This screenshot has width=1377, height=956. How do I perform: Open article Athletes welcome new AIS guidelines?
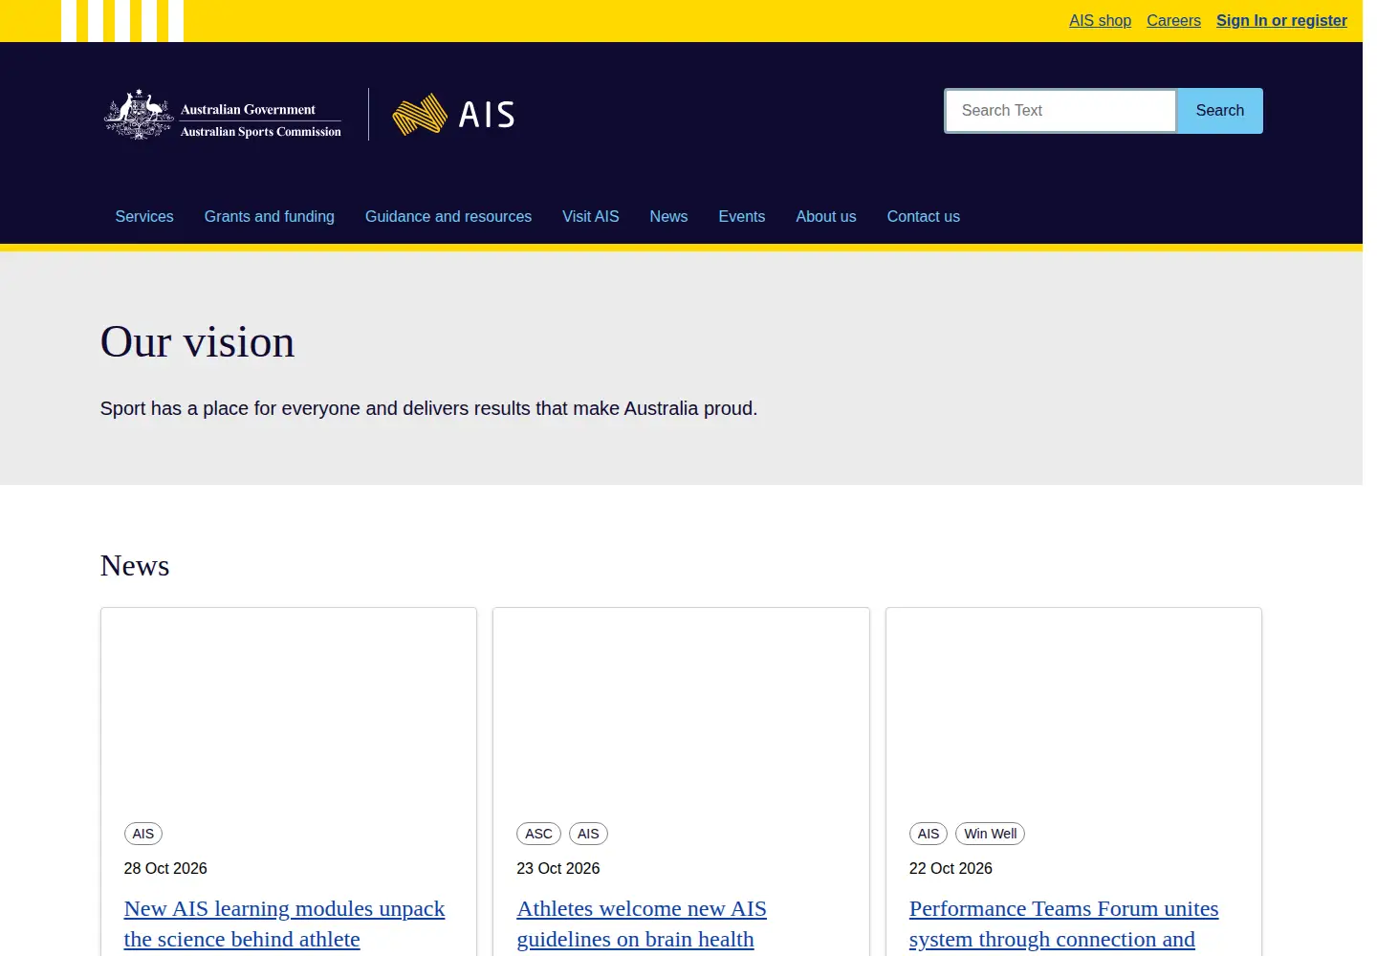[x=642, y=923]
